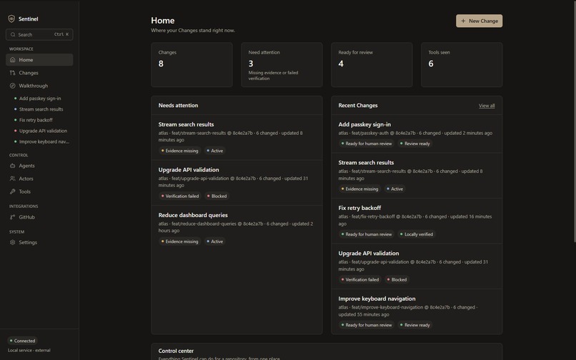Open the Changes count card
The height and width of the screenshot is (360, 576).
(x=192, y=65)
